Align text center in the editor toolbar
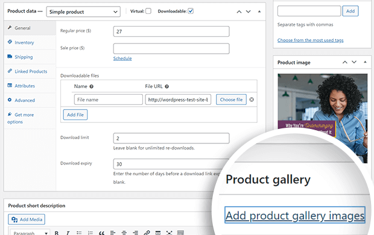374x235 pixels. point(124,233)
